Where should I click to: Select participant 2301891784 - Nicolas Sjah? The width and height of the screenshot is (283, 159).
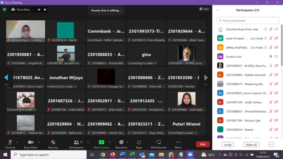248,120
